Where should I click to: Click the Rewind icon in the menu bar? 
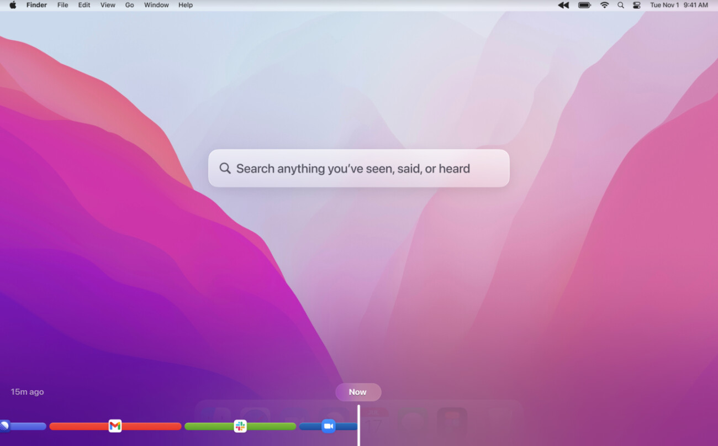coord(563,5)
